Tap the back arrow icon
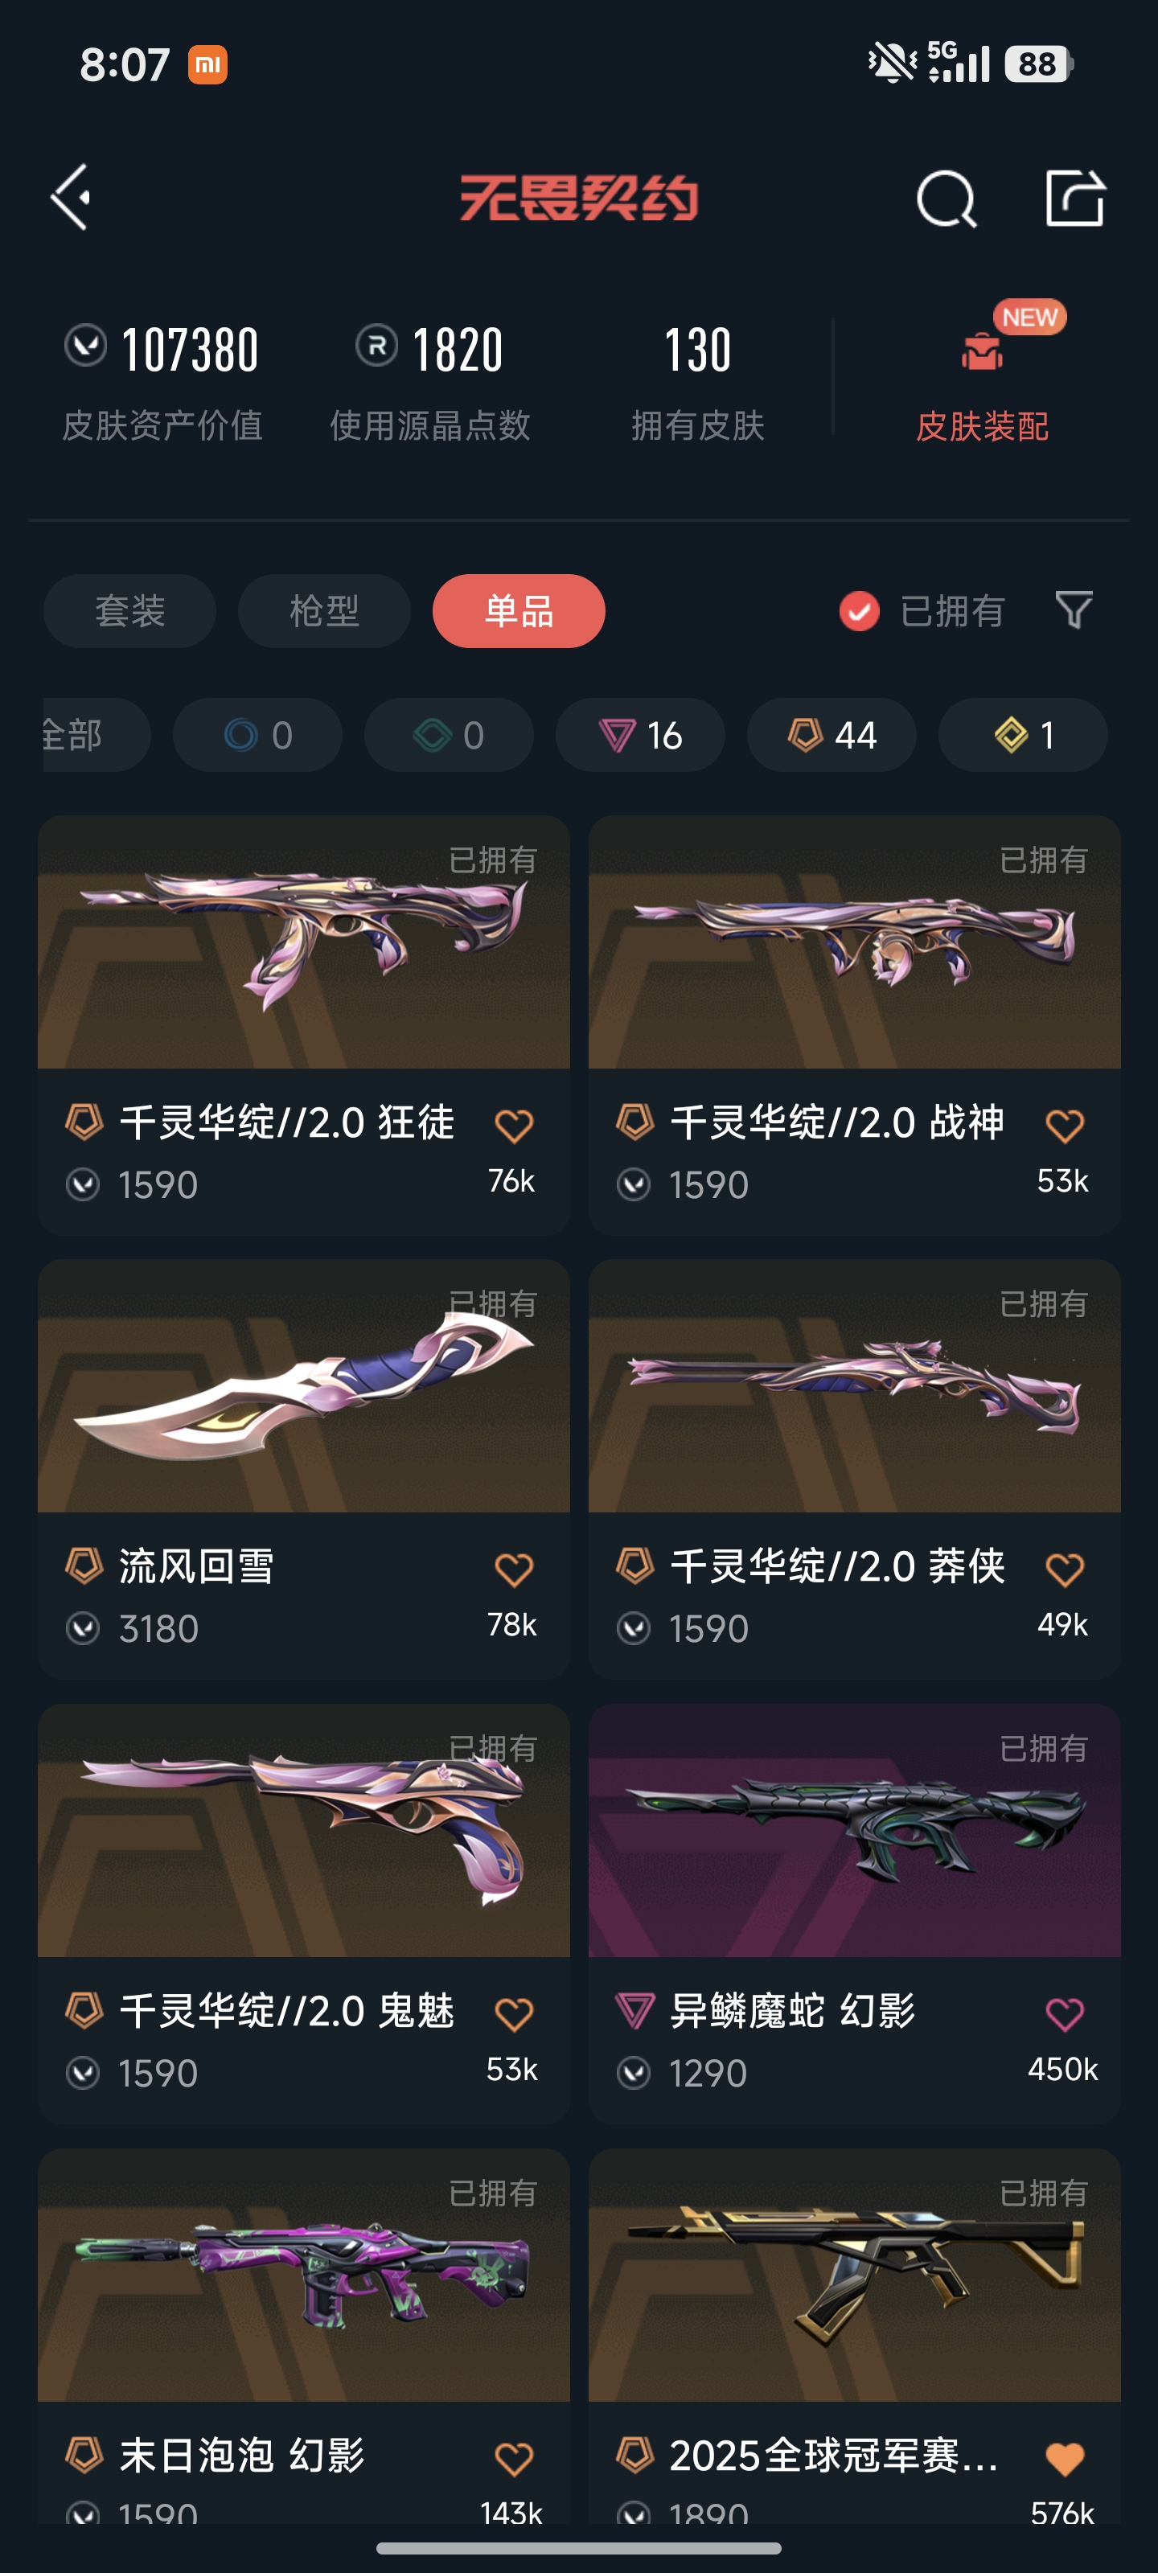 [x=71, y=198]
